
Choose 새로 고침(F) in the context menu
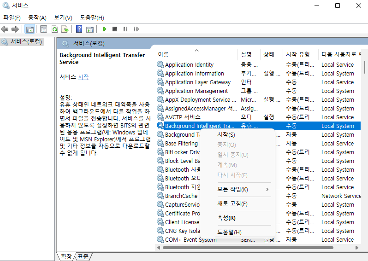[237, 203]
